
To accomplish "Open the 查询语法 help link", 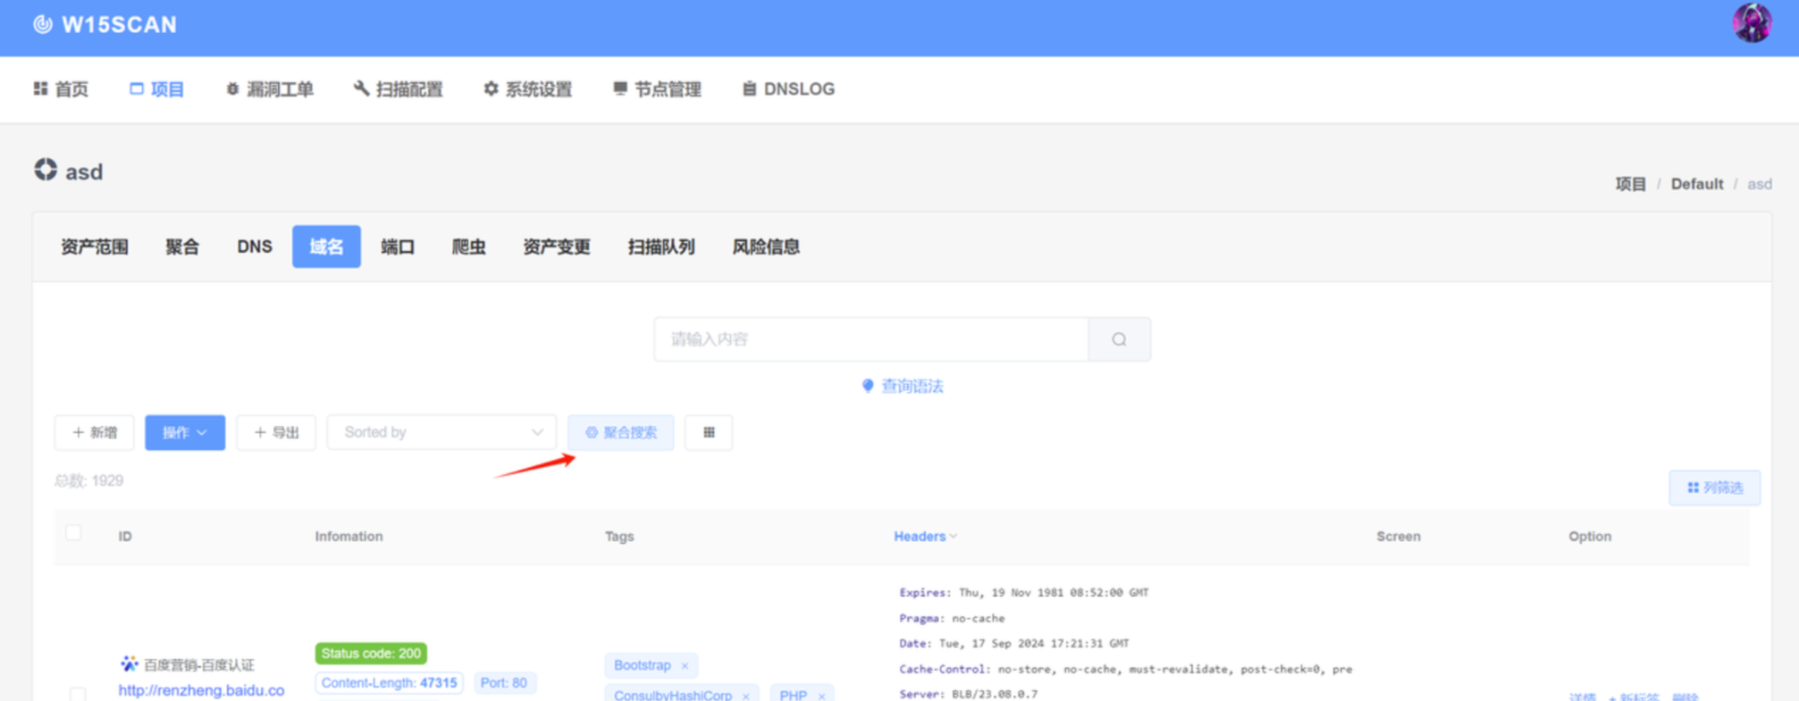I will [903, 386].
